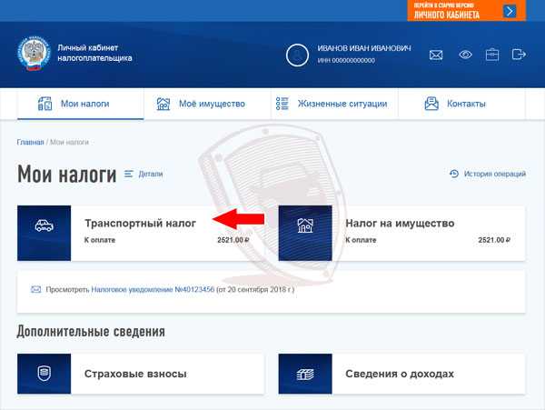Open История операций link

coord(487,174)
